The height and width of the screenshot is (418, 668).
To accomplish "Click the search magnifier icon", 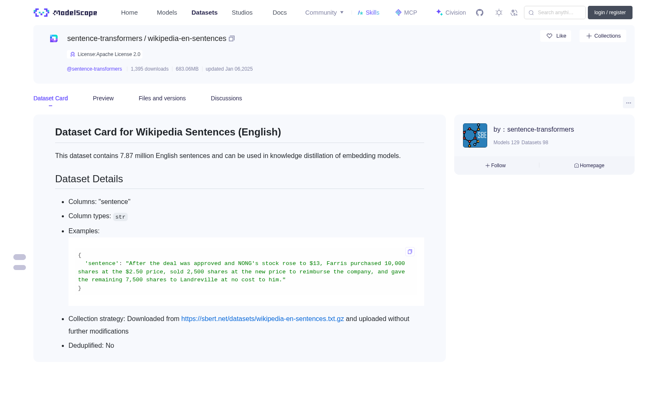I will click(x=531, y=13).
